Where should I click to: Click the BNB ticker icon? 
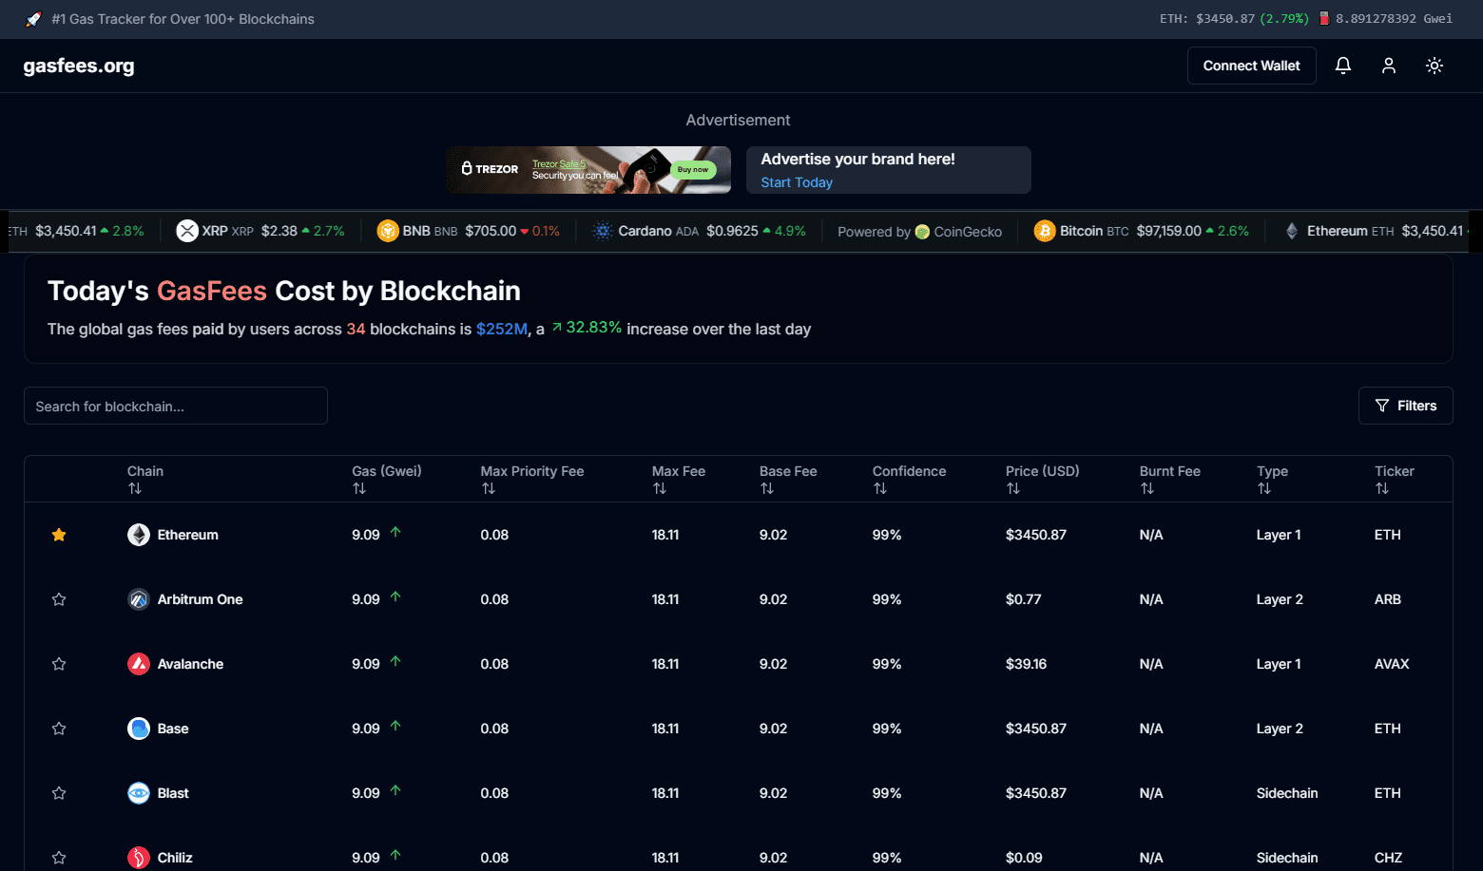tap(388, 231)
